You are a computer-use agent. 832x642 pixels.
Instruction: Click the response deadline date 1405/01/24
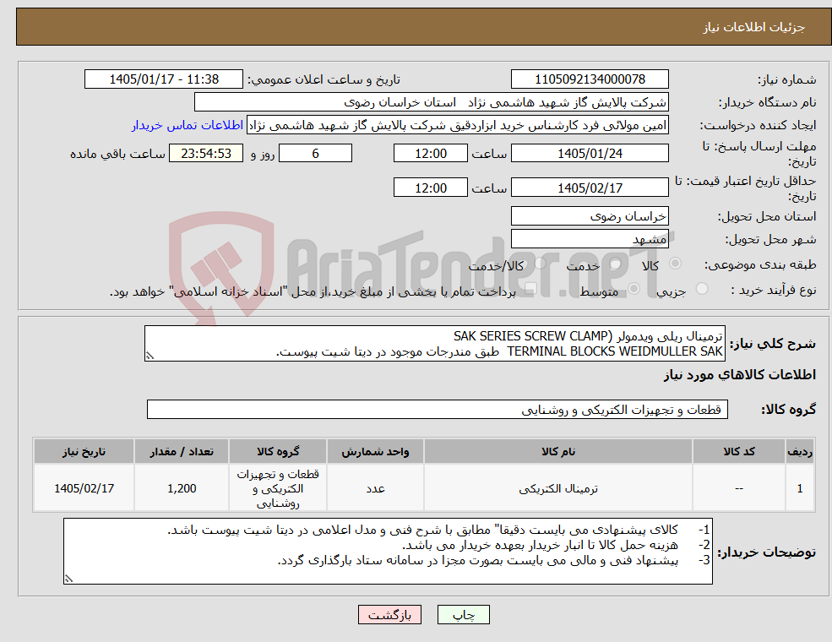point(590,154)
